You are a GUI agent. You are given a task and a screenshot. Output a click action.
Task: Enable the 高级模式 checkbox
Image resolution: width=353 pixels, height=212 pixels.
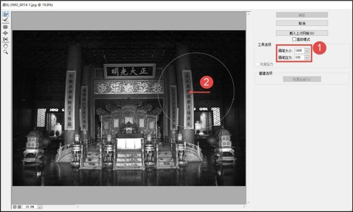coord(294,39)
